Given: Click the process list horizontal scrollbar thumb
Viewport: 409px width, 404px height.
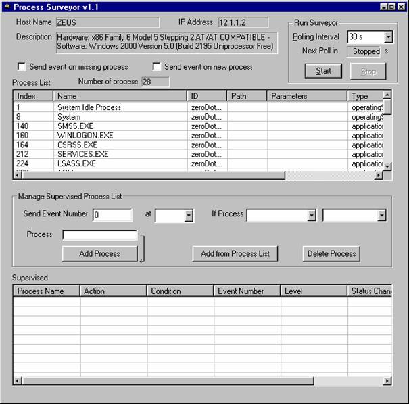Looking at the screenshot, I should [x=153, y=176].
